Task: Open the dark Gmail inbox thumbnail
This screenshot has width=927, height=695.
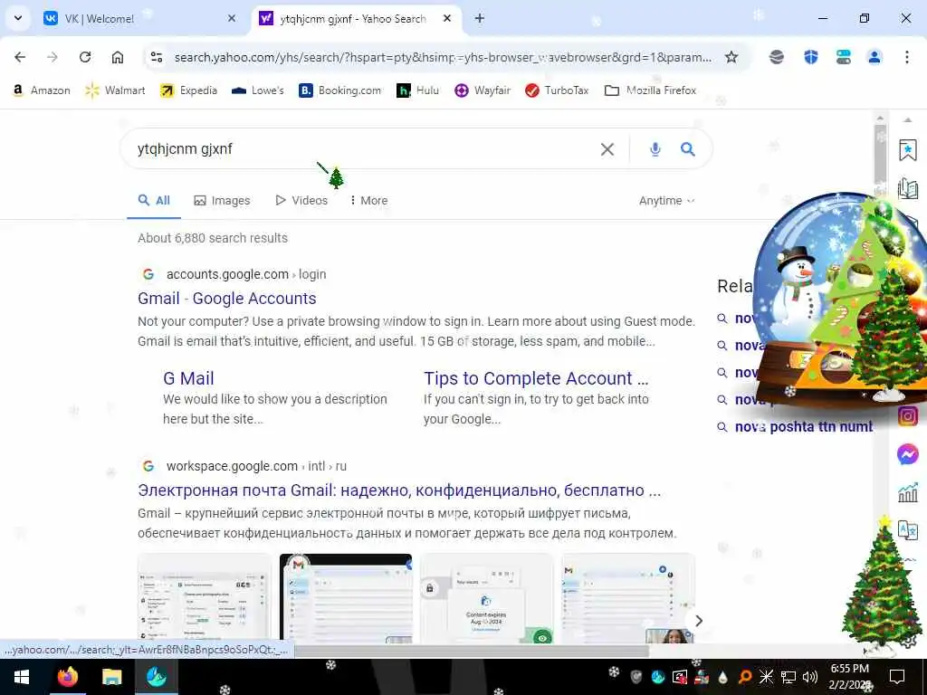Action: click(346, 598)
